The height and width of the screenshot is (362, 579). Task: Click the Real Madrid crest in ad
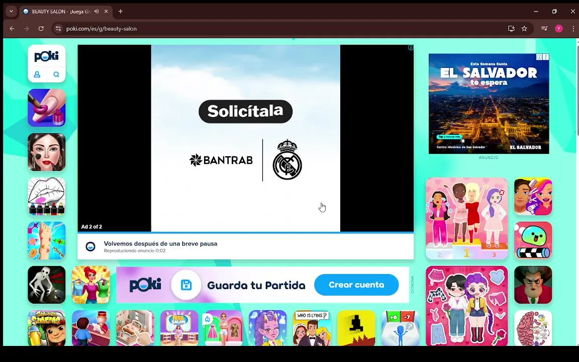[x=287, y=159]
